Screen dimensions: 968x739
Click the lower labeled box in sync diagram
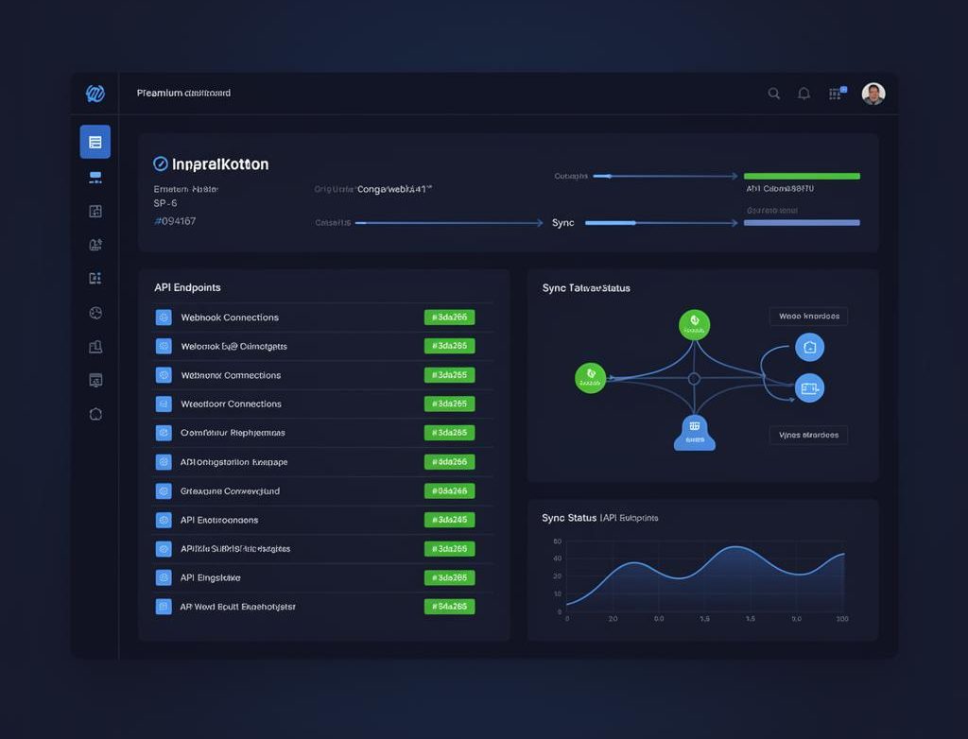(808, 435)
